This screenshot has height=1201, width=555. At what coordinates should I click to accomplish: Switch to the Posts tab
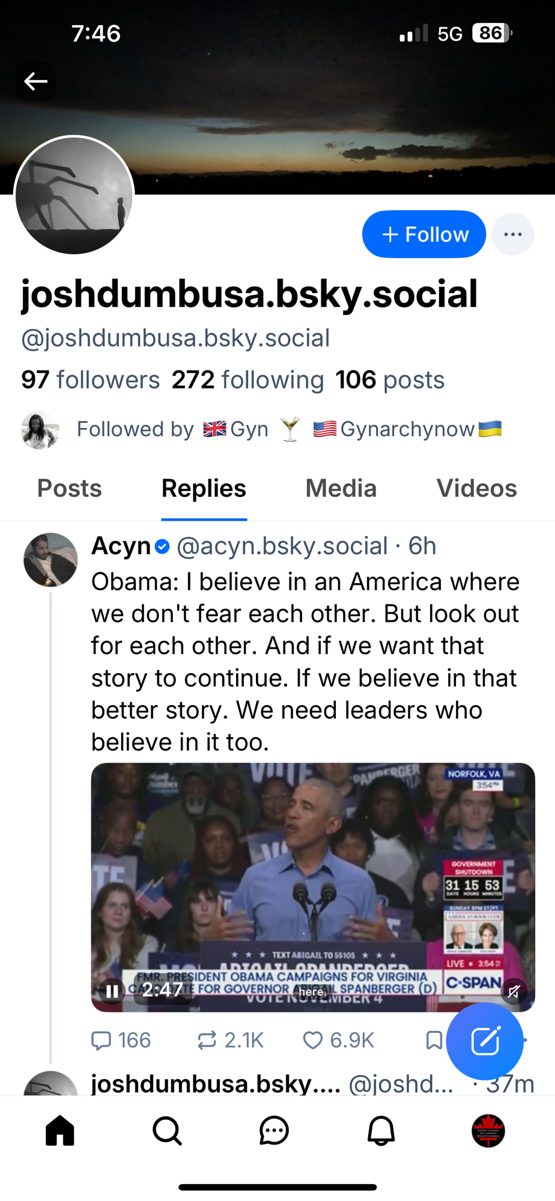pyautogui.click(x=70, y=488)
